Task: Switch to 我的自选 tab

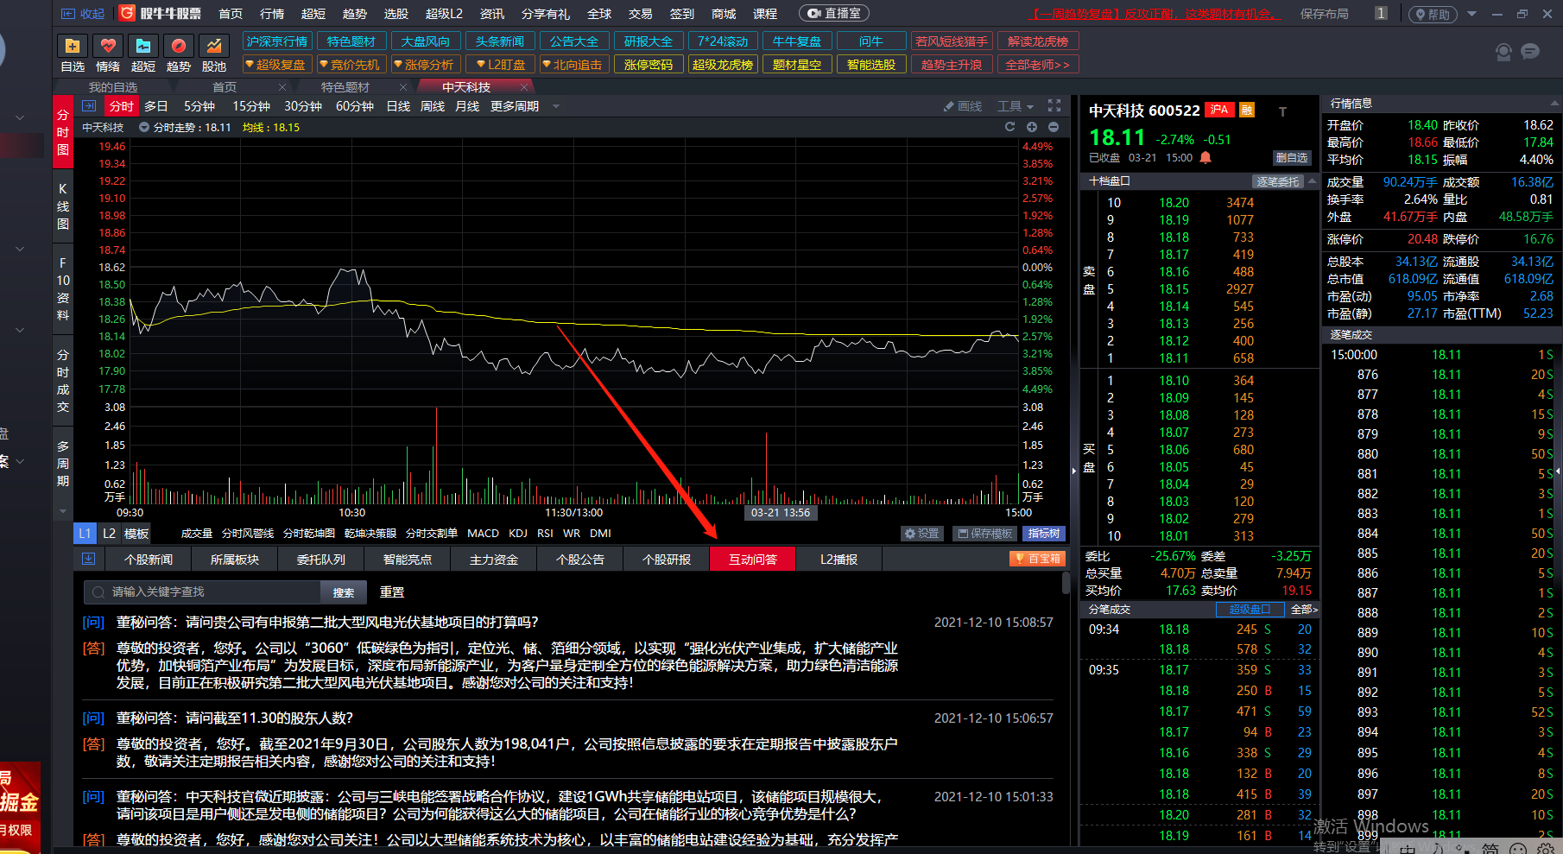Action: click(113, 87)
